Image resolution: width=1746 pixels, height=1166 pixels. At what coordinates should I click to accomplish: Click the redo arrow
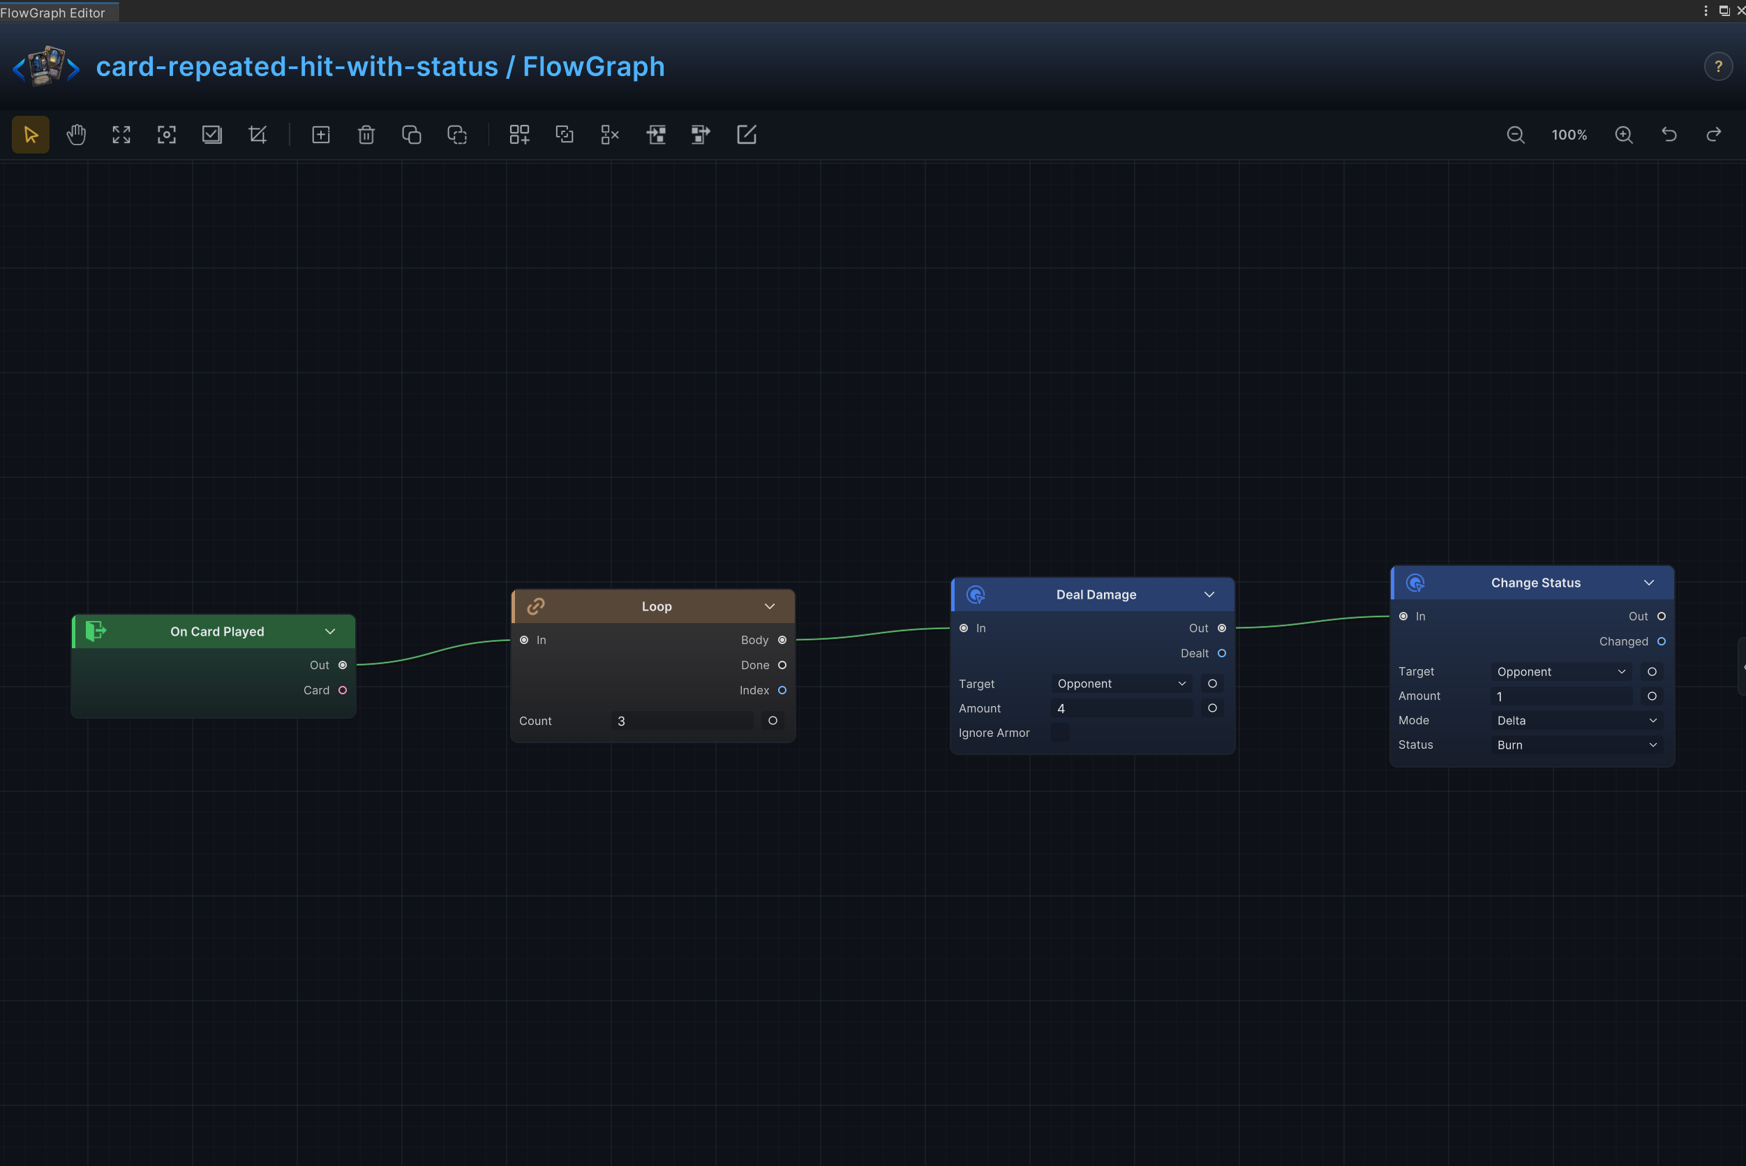pos(1714,135)
